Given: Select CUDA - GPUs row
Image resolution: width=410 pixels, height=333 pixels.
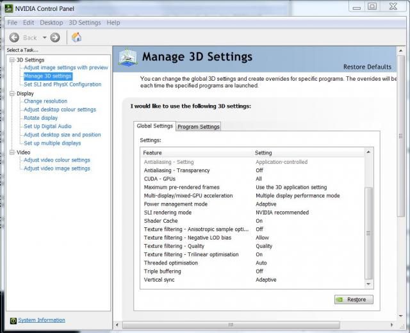Looking at the screenshot, I should tap(253, 179).
